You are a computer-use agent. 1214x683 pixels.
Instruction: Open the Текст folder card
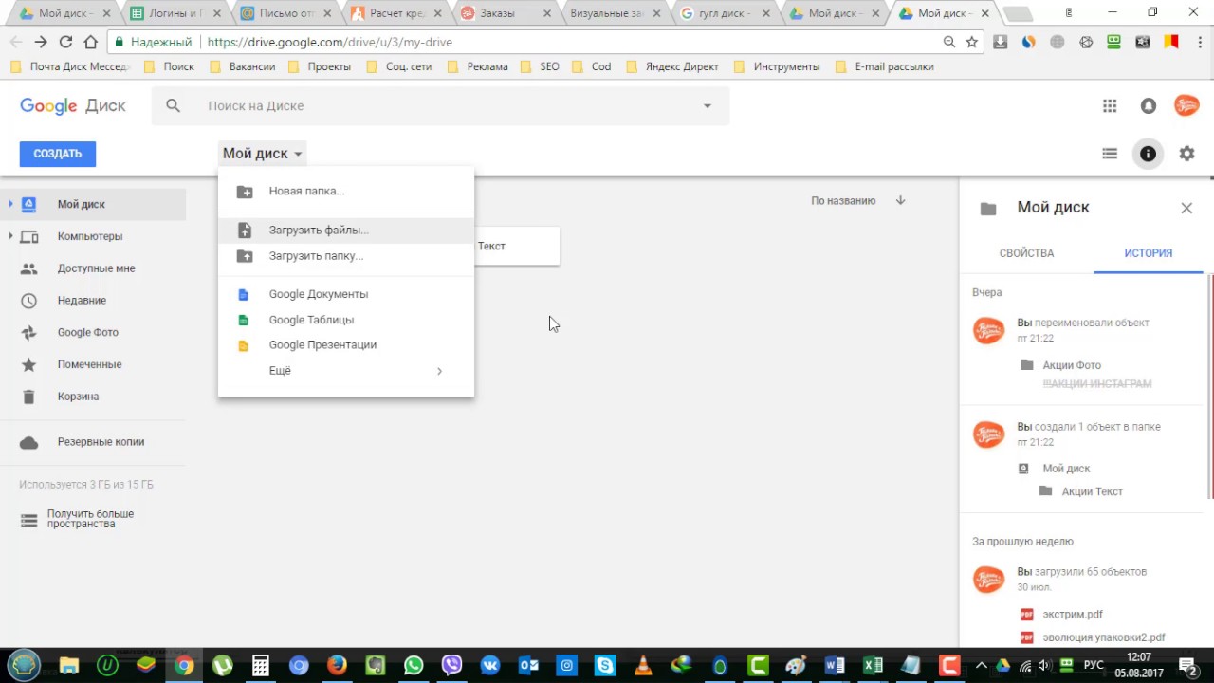517,246
